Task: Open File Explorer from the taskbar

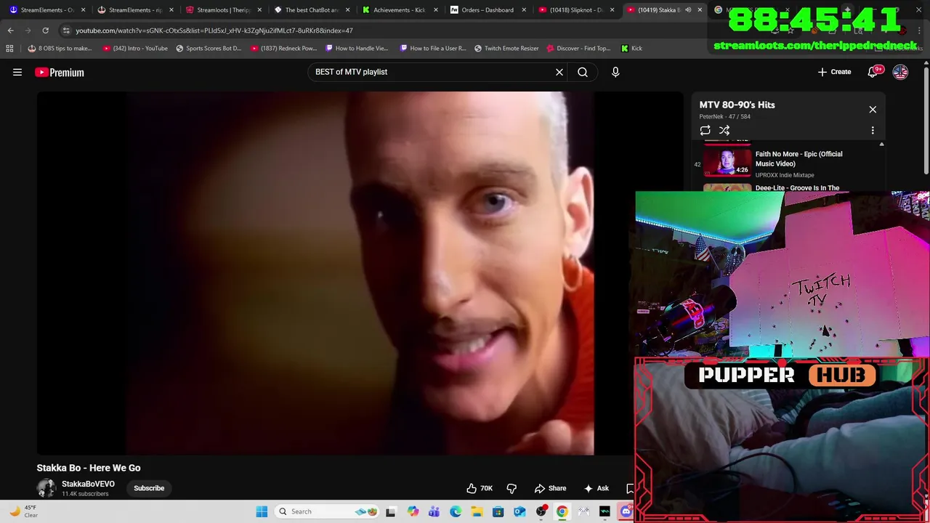Action: click(477, 511)
